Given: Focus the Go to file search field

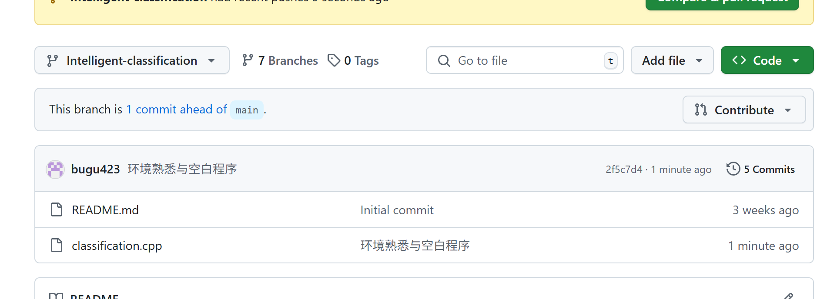Looking at the screenshot, I should [x=522, y=61].
